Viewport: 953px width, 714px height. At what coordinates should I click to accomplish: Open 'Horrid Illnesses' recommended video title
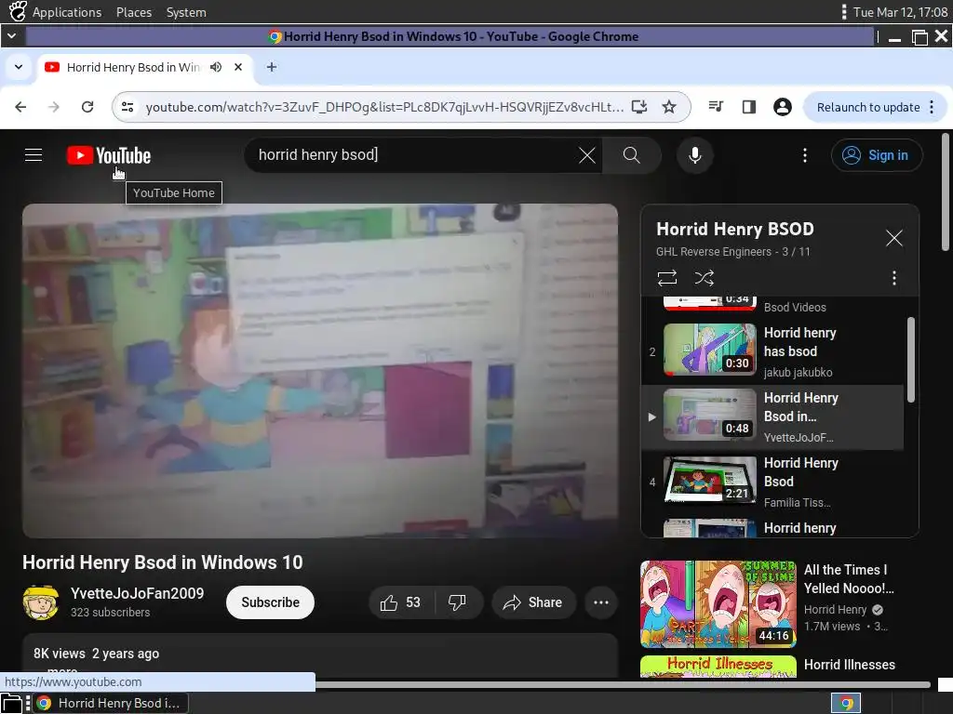849,665
